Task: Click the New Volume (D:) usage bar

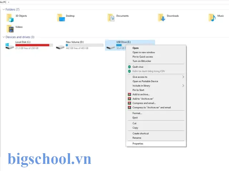Action: coord(85,45)
